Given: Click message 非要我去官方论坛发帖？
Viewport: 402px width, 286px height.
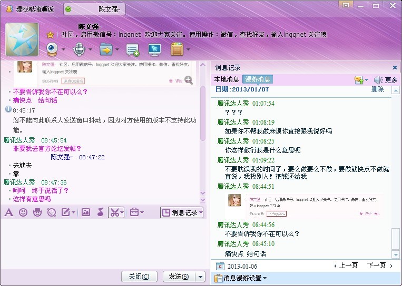Looking at the screenshot, I should click(x=47, y=148).
